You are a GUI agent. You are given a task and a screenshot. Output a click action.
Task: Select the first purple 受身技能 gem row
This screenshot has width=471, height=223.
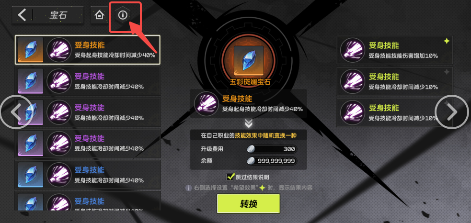(x=88, y=81)
